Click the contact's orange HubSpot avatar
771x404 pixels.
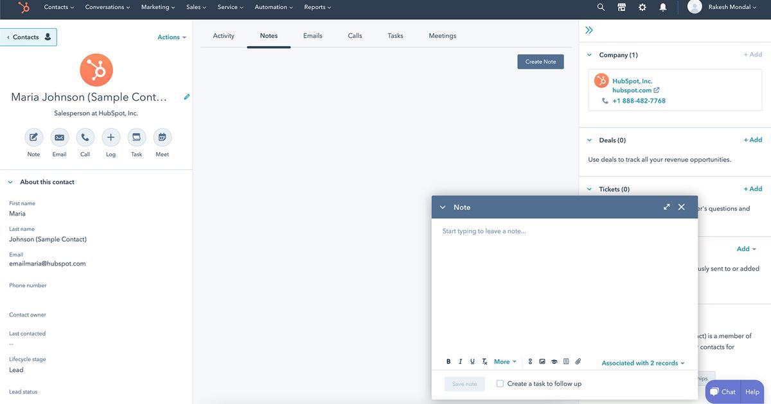(x=96, y=70)
